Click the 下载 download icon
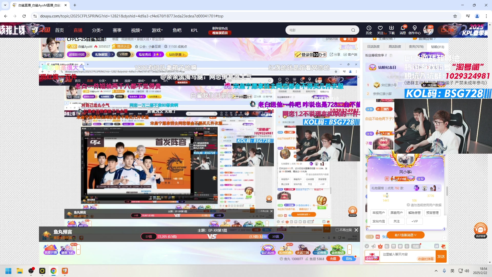This screenshot has height=277, width=492. 392,30
